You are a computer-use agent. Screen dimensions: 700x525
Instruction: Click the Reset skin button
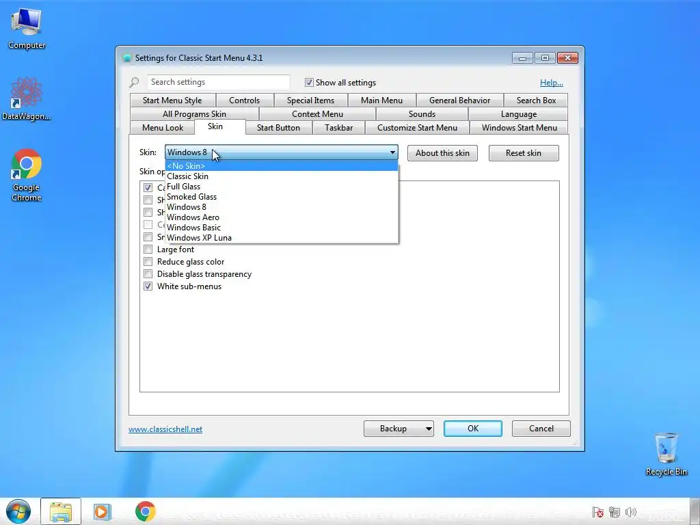[x=524, y=153]
